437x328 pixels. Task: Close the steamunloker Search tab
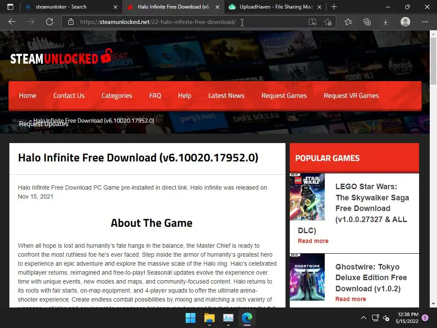[115, 7]
